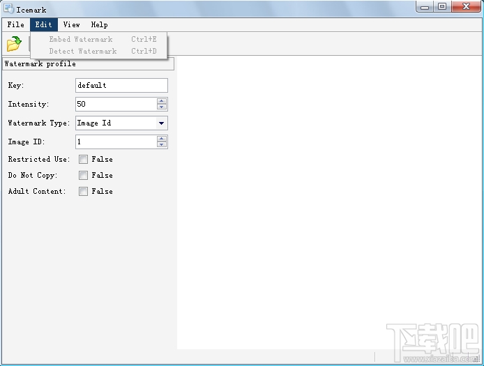The image size is (484, 366).
Task: Open the File menu
Action: point(16,24)
